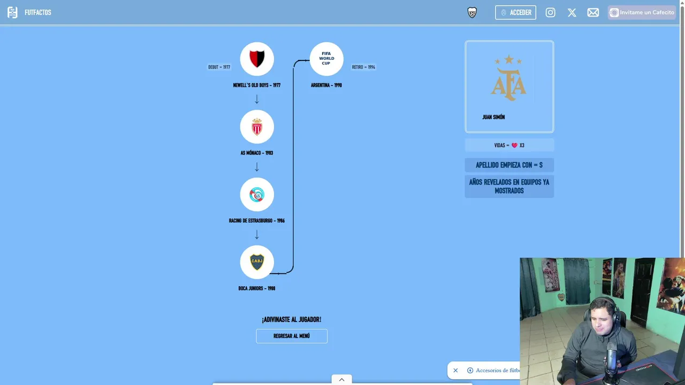
Task: Click the BOCA JUNIORS - 1988 caption
Action: point(257,288)
